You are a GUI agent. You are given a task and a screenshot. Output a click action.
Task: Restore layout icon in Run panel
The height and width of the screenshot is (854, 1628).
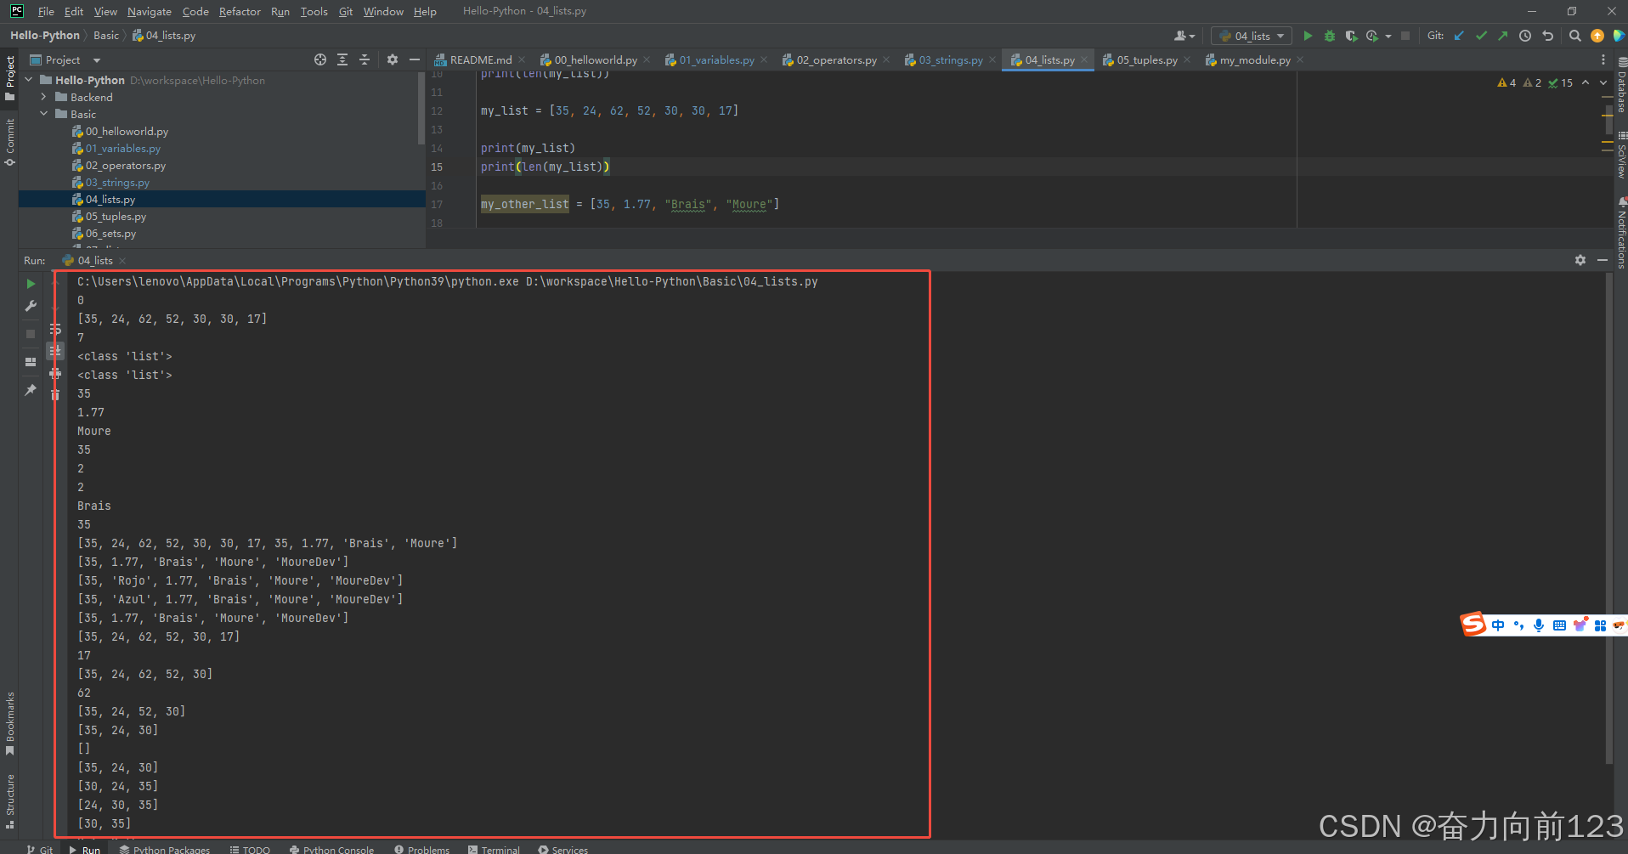point(31,361)
